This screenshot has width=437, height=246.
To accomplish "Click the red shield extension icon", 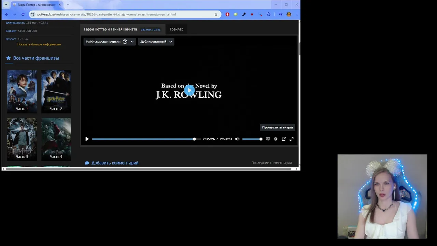I will [x=252, y=14].
